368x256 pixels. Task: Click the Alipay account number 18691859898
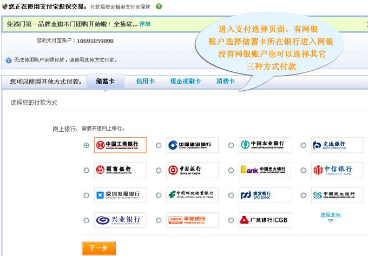(95, 41)
